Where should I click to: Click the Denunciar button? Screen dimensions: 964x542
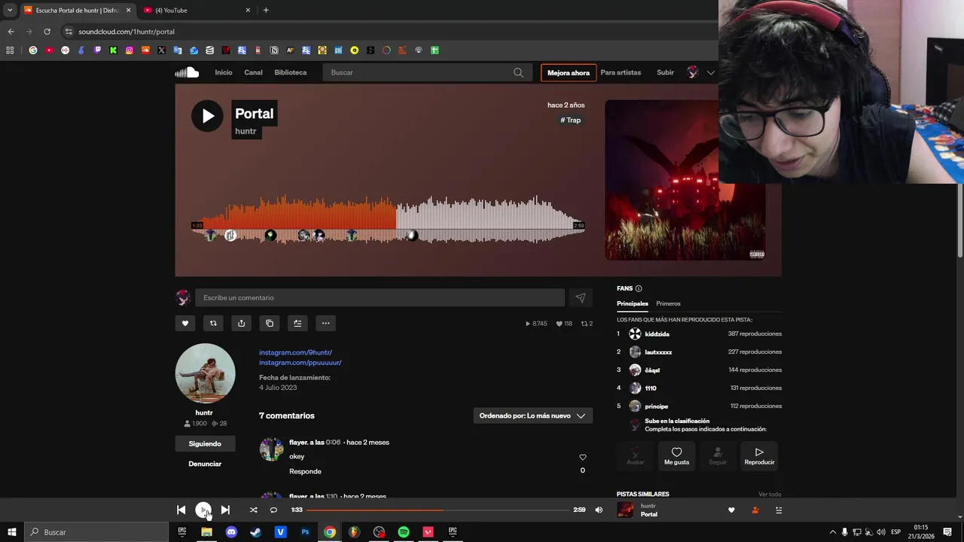tap(205, 464)
